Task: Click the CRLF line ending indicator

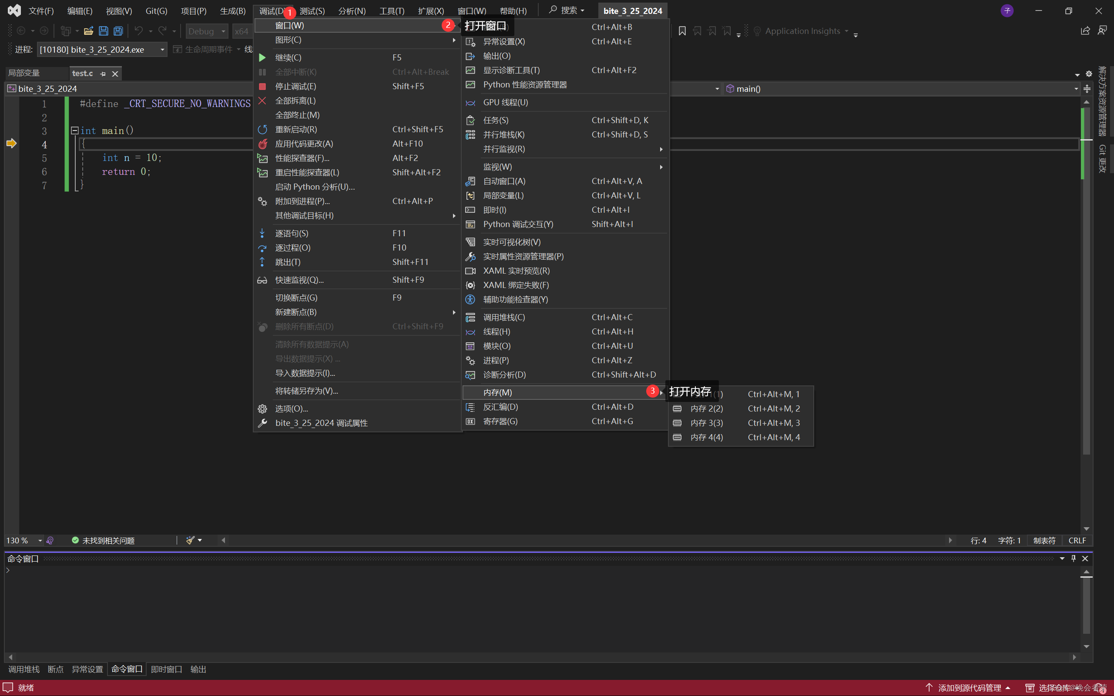Action: (x=1077, y=540)
